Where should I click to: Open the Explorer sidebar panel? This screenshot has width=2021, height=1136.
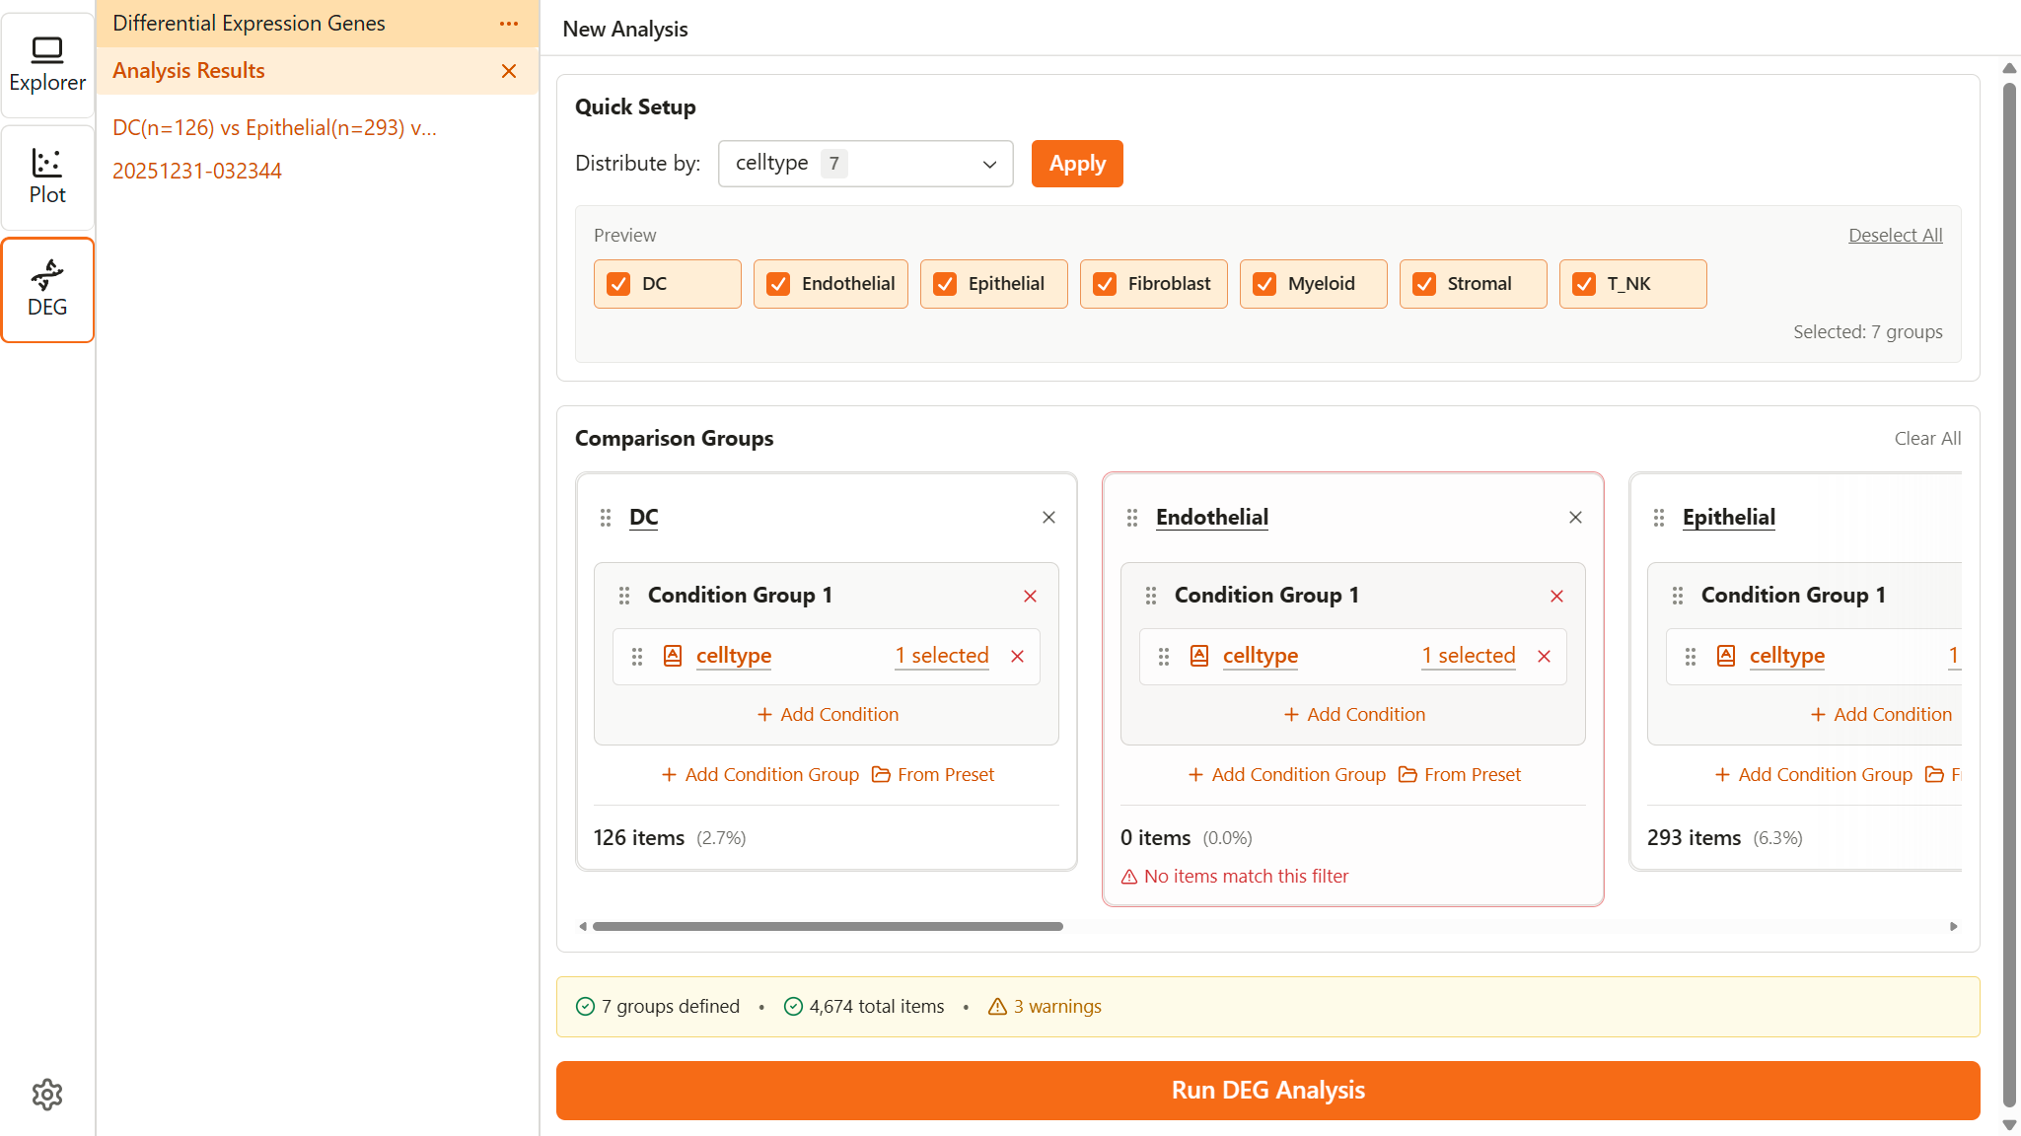[x=47, y=65]
